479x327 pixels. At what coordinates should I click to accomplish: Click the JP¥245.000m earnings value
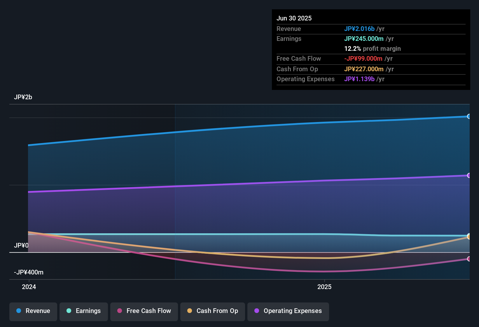click(x=364, y=39)
